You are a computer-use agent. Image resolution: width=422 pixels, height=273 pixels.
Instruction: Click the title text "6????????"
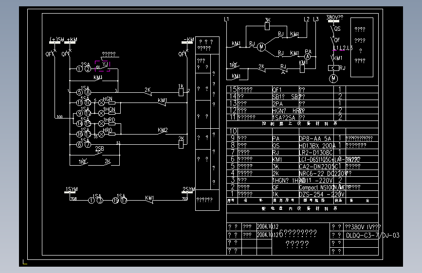[298, 233]
